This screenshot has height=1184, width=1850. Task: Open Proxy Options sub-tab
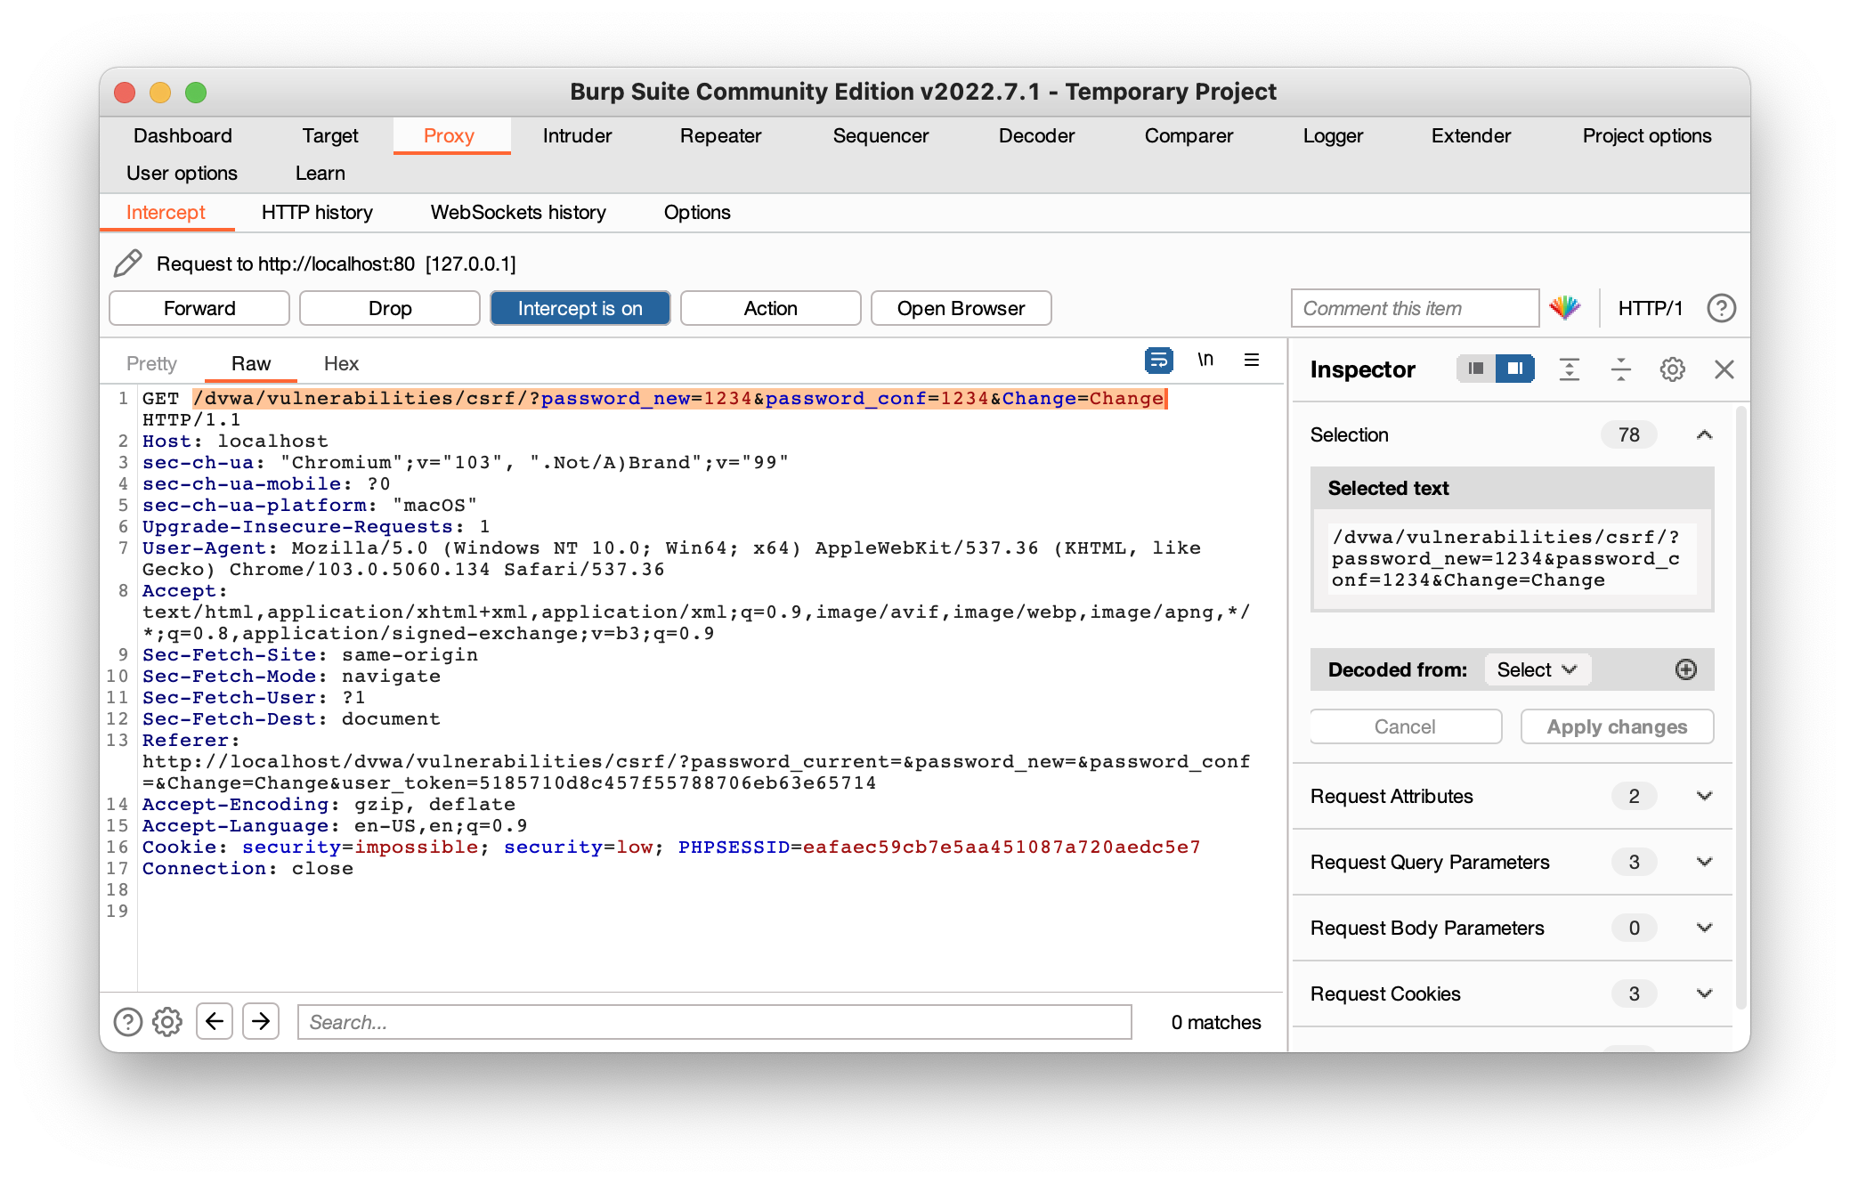(697, 212)
